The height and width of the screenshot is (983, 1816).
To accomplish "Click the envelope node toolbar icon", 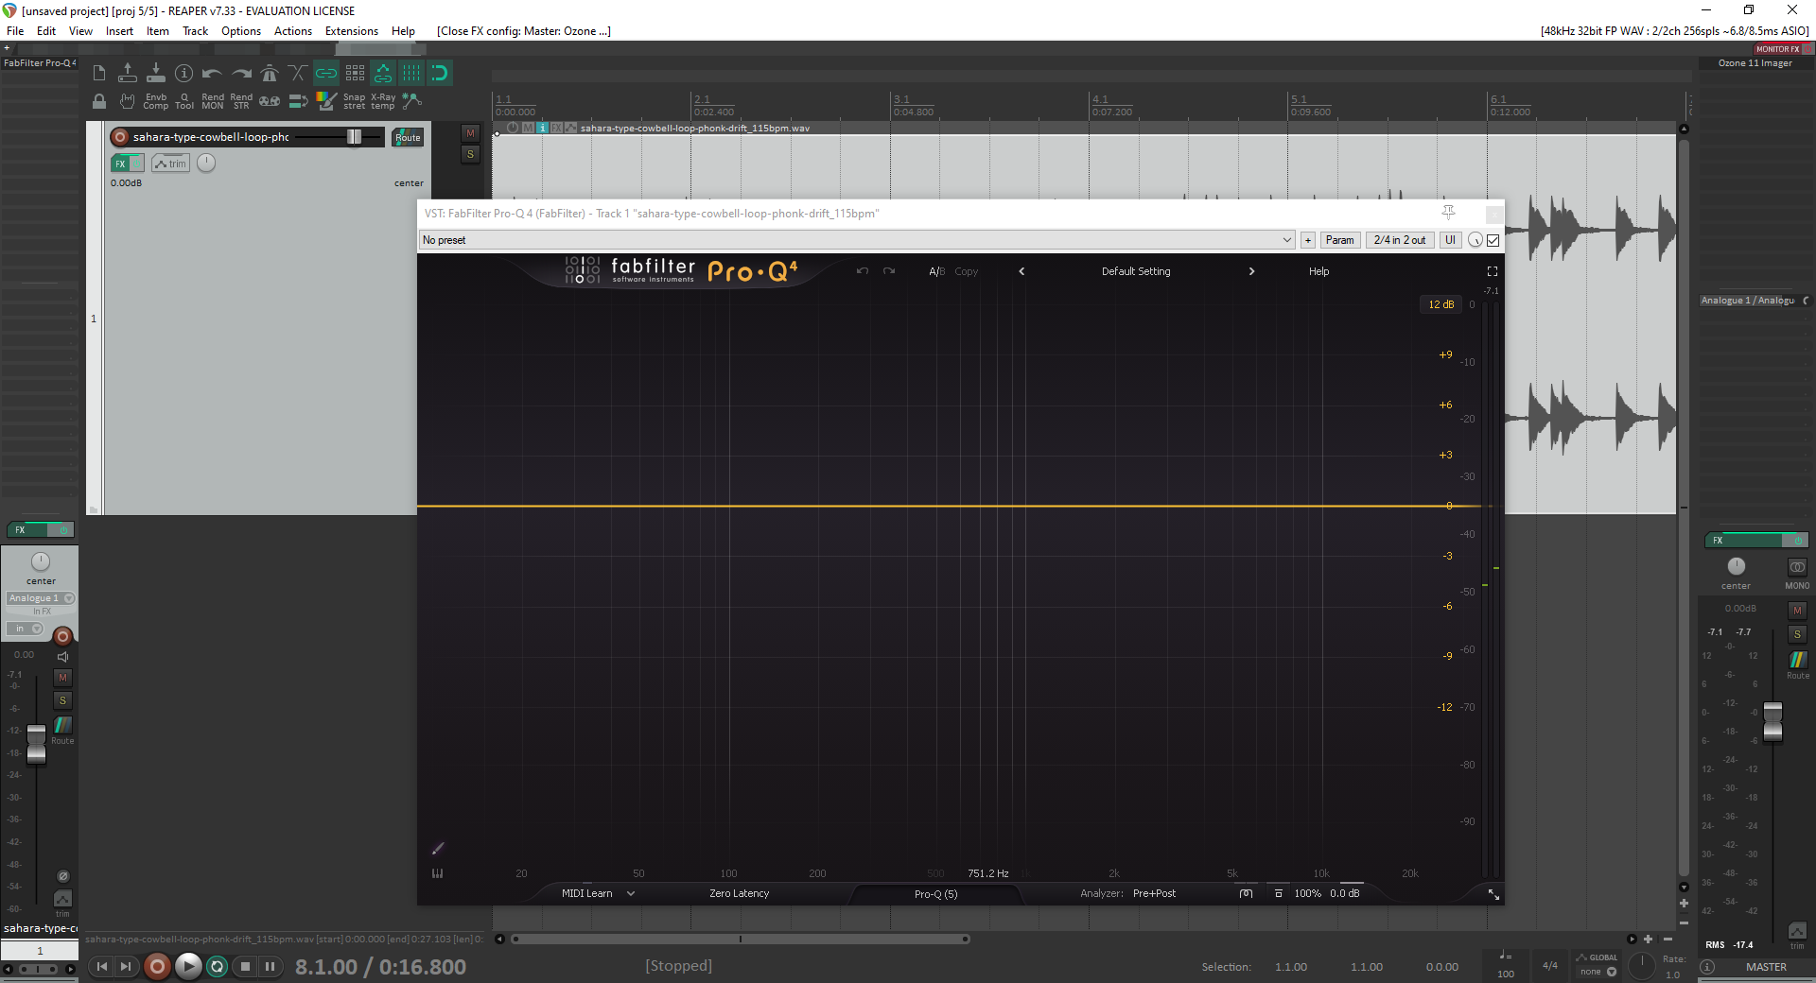I will [x=411, y=101].
